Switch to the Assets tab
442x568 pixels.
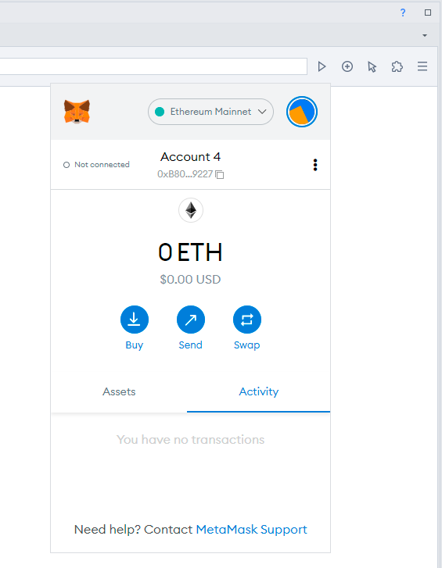[119, 391]
